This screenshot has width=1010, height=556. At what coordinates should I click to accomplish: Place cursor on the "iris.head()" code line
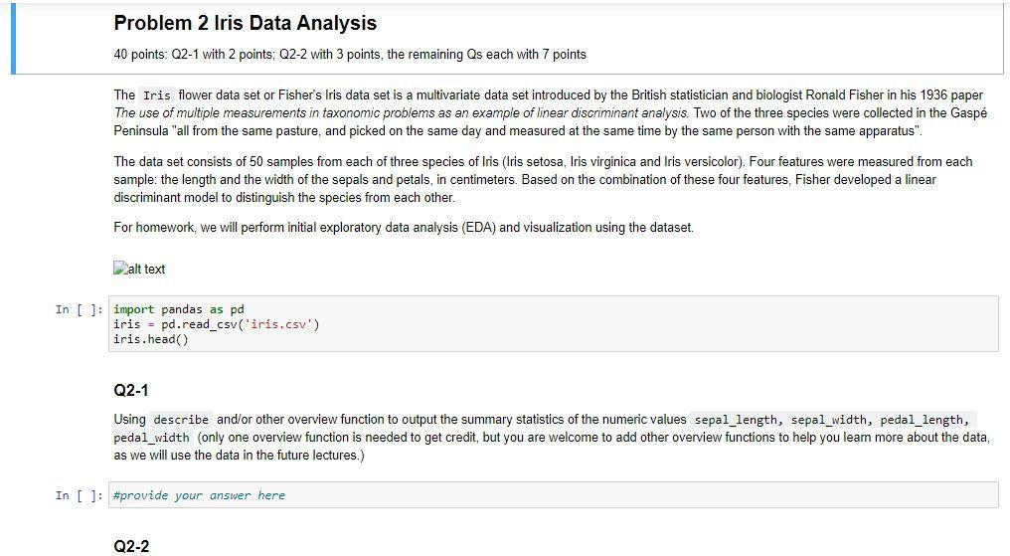click(x=151, y=339)
